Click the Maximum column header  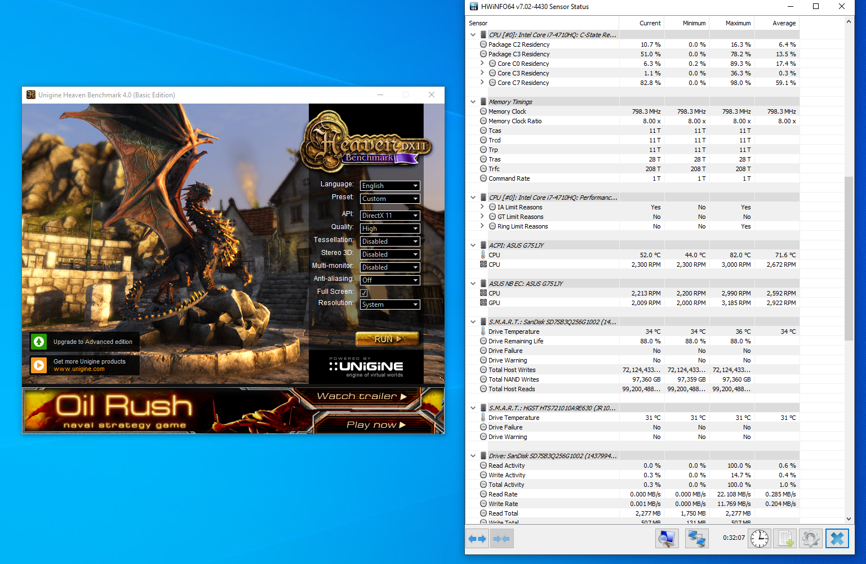[738, 23]
